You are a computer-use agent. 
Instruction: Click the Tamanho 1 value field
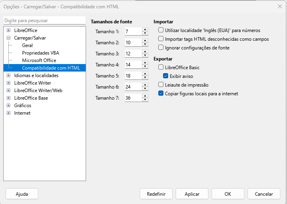(133, 31)
